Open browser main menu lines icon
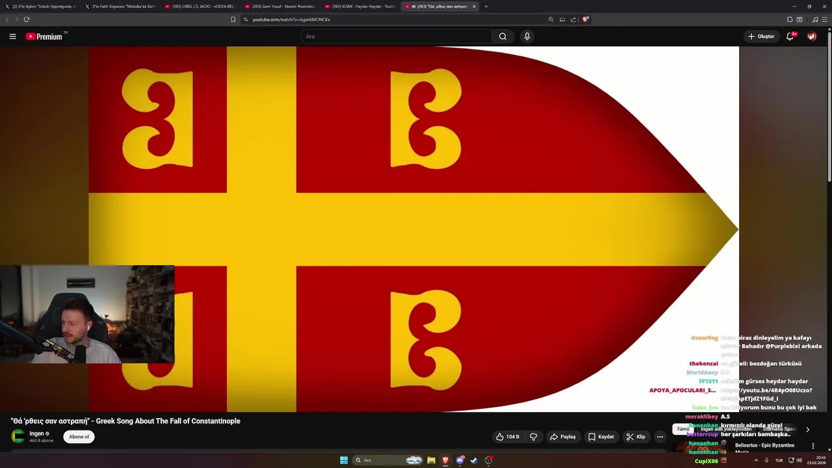 pyautogui.click(x=825, y=19)
